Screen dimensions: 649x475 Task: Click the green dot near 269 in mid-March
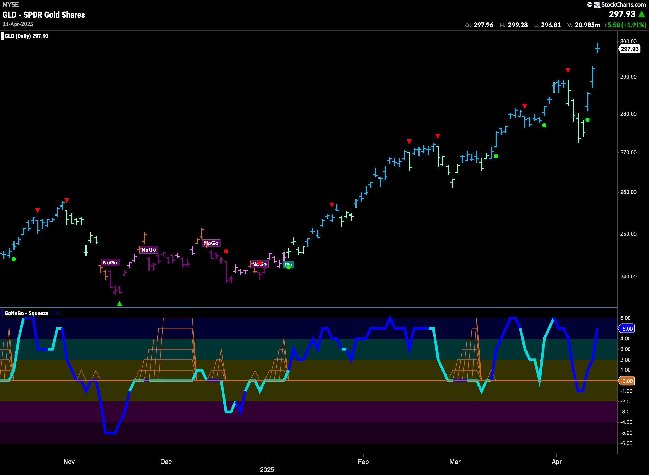(x=496, y=156)
